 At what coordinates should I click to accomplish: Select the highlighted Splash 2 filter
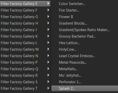point(85,88)
